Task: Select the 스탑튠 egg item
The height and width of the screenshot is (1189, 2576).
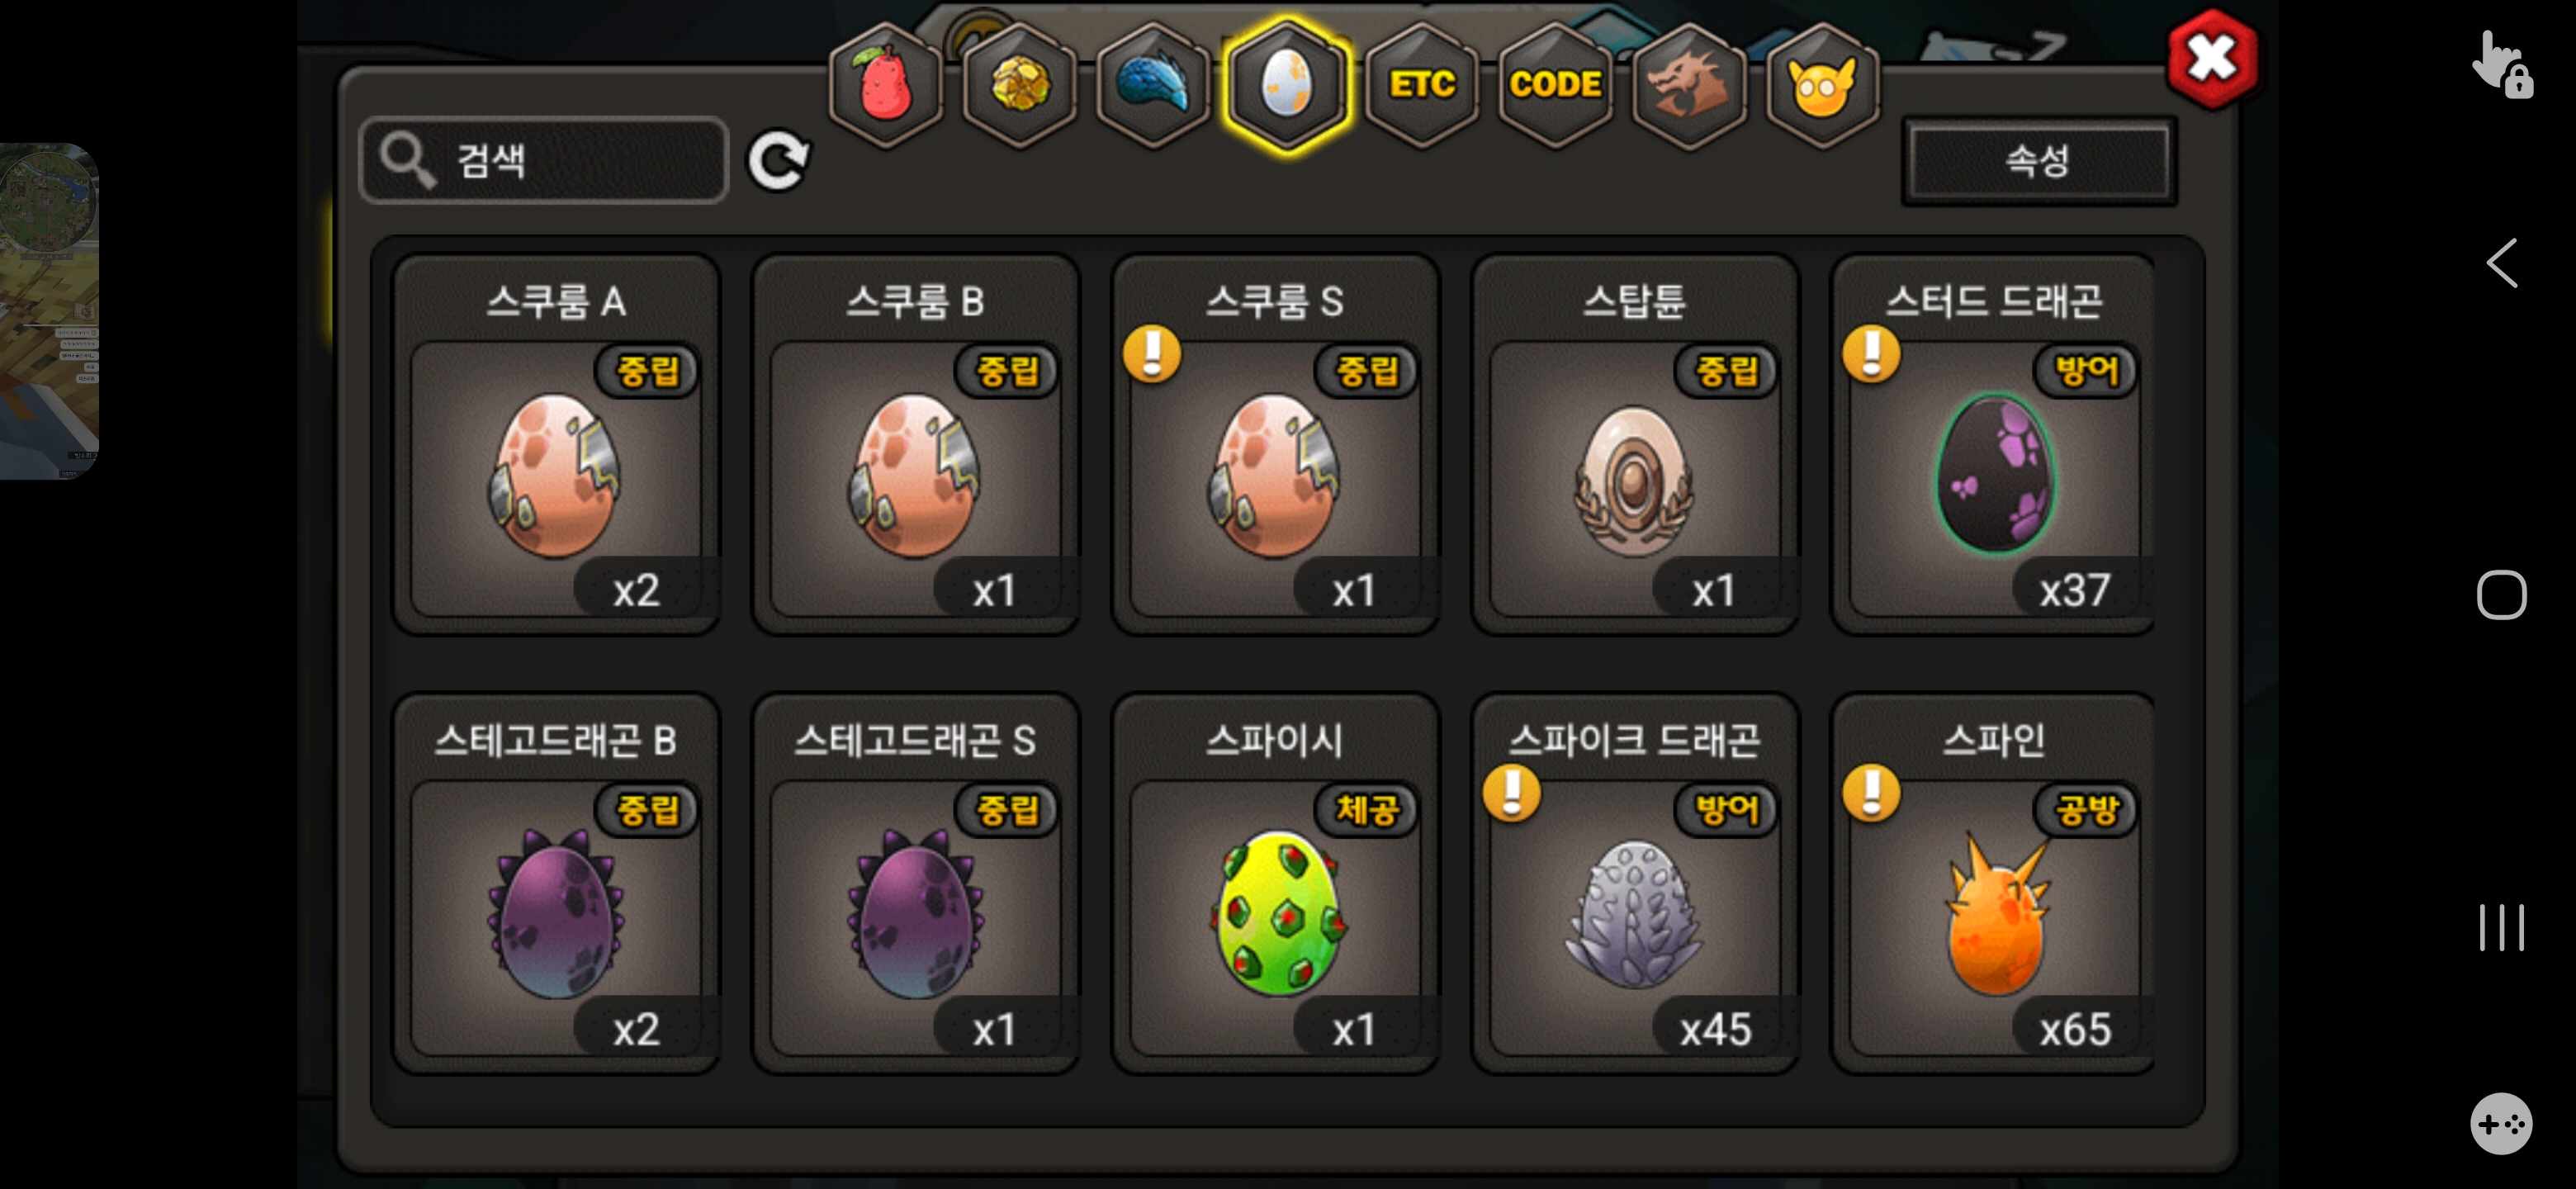Action: click(x=1634, y=444)
